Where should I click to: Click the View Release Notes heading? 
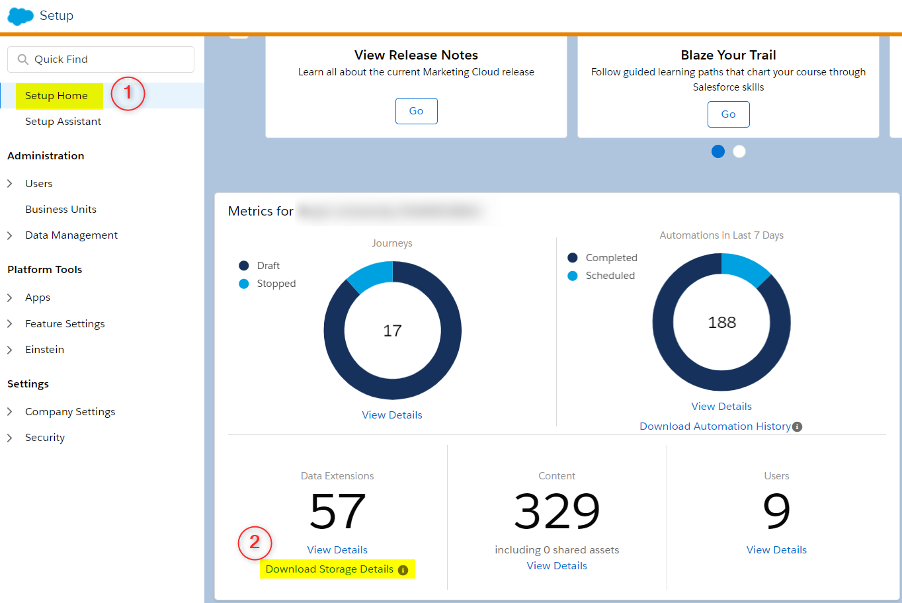[416, 56]
